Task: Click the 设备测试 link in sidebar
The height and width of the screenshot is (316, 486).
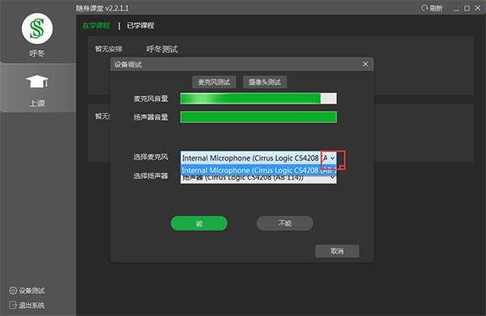Action: [32, 291]
